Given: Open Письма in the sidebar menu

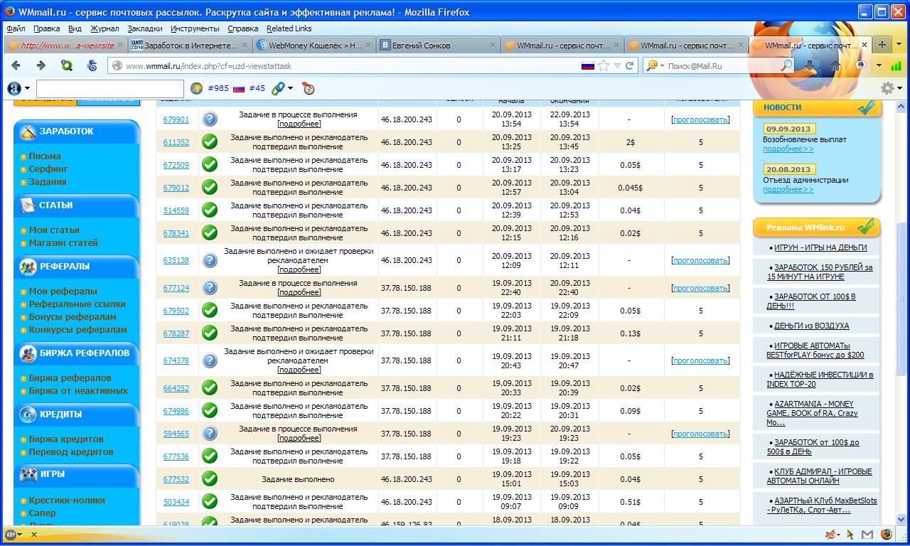Looking at the screenshot, I should click(x=45, y=156).
